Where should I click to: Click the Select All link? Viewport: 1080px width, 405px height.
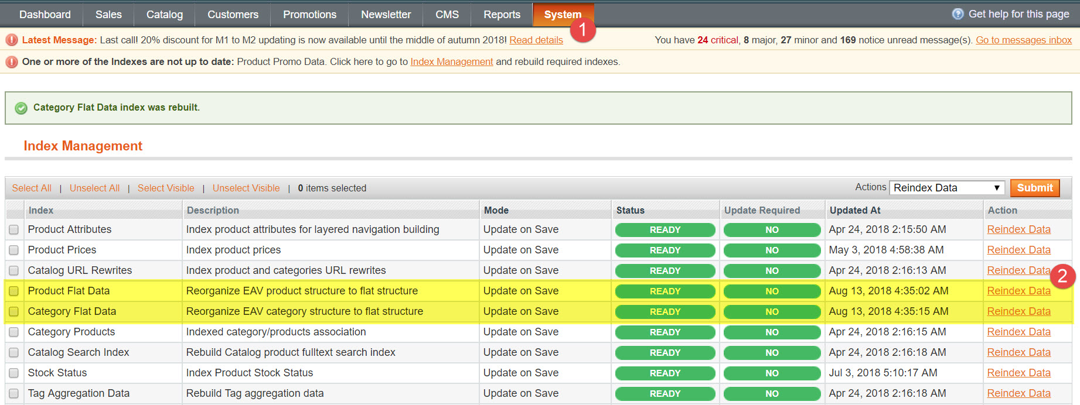(32, 188)
